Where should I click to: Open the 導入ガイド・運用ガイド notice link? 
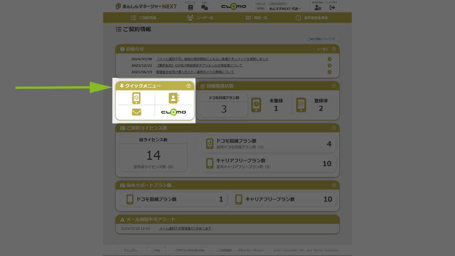pyautogui.click(x=195, y=72)
